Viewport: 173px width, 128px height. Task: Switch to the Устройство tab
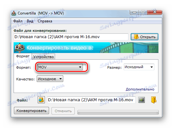[43, 57]
